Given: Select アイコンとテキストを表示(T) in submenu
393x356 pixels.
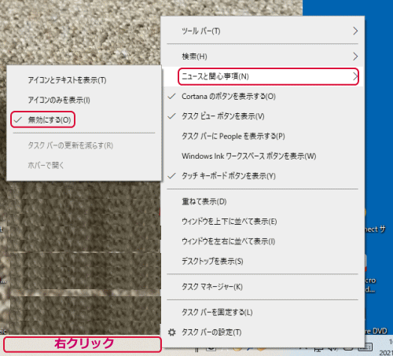Looking at the screenshot, I should (x=83, y=80).
